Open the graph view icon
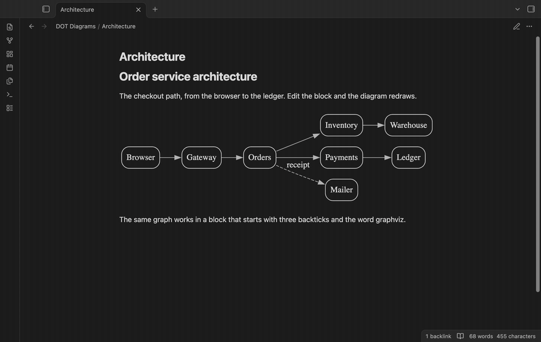This screenshot has height=342, width=541. [x=10, y=41]
